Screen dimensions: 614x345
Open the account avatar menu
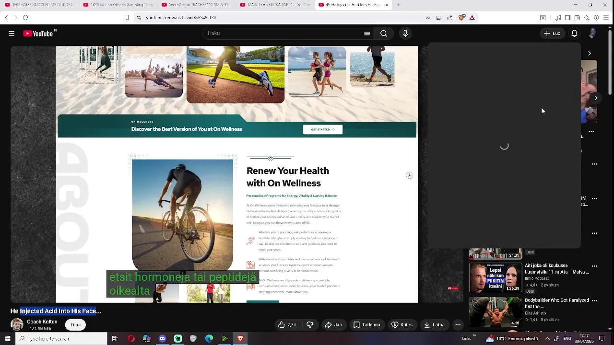[x=593, y=34]
